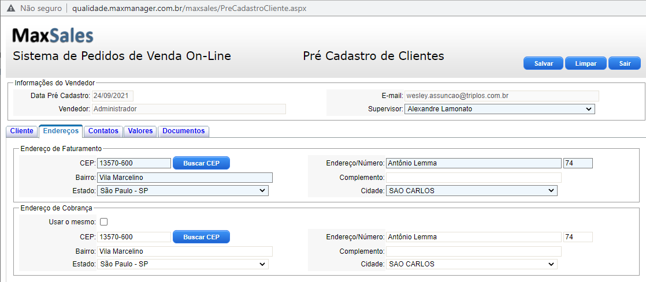
Task: Click the 'Supervisor:' label
Action: (x=385, y=109)
